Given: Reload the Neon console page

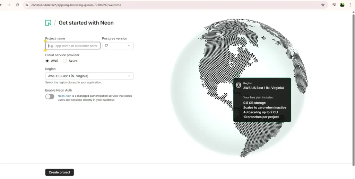Looking at the screenshot, I should click(x=17, y=5).
